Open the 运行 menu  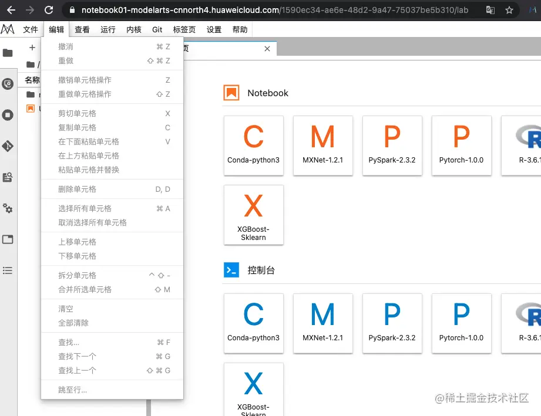(x=108, y=30)
